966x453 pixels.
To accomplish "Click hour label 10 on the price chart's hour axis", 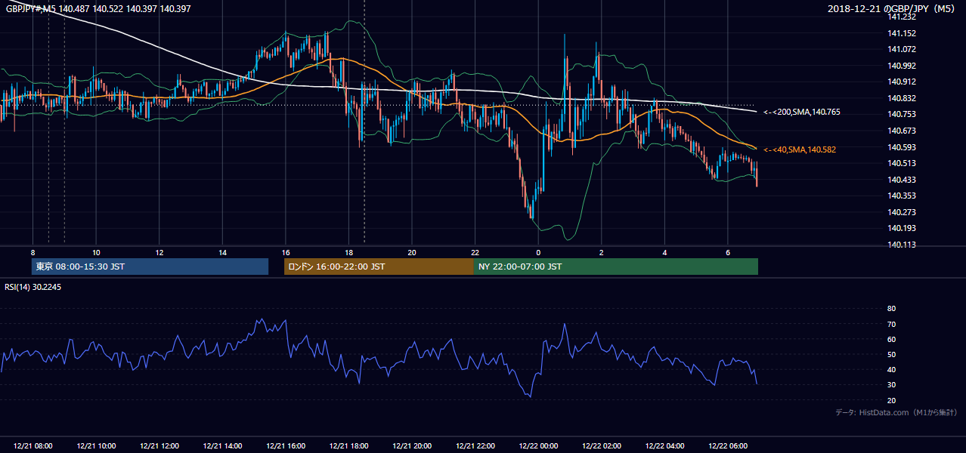I will 96,252.
